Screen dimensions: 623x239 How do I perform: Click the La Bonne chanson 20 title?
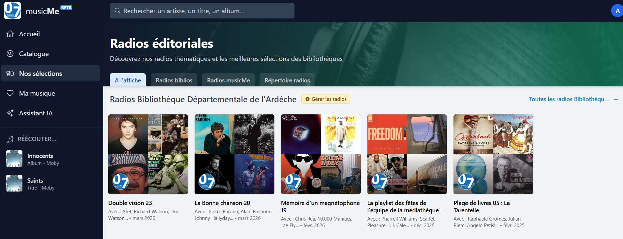point(222,203)
